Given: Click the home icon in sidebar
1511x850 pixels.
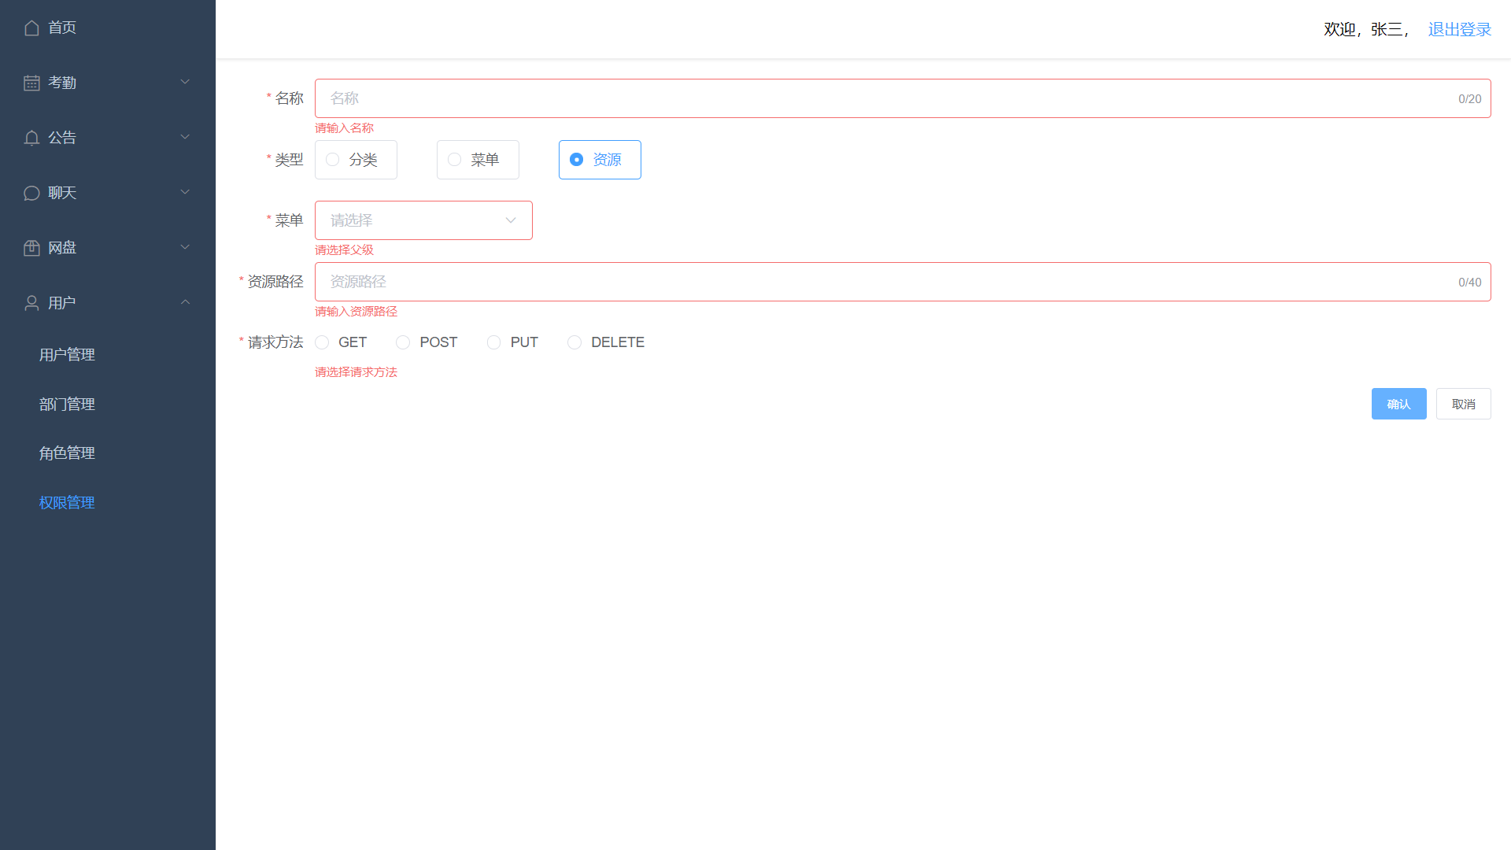Looking at the screenshot, I should [x=31, y=28].
